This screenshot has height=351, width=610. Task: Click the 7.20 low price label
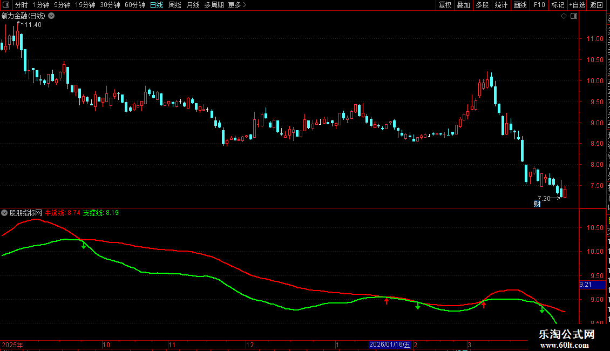pos(544,199)
